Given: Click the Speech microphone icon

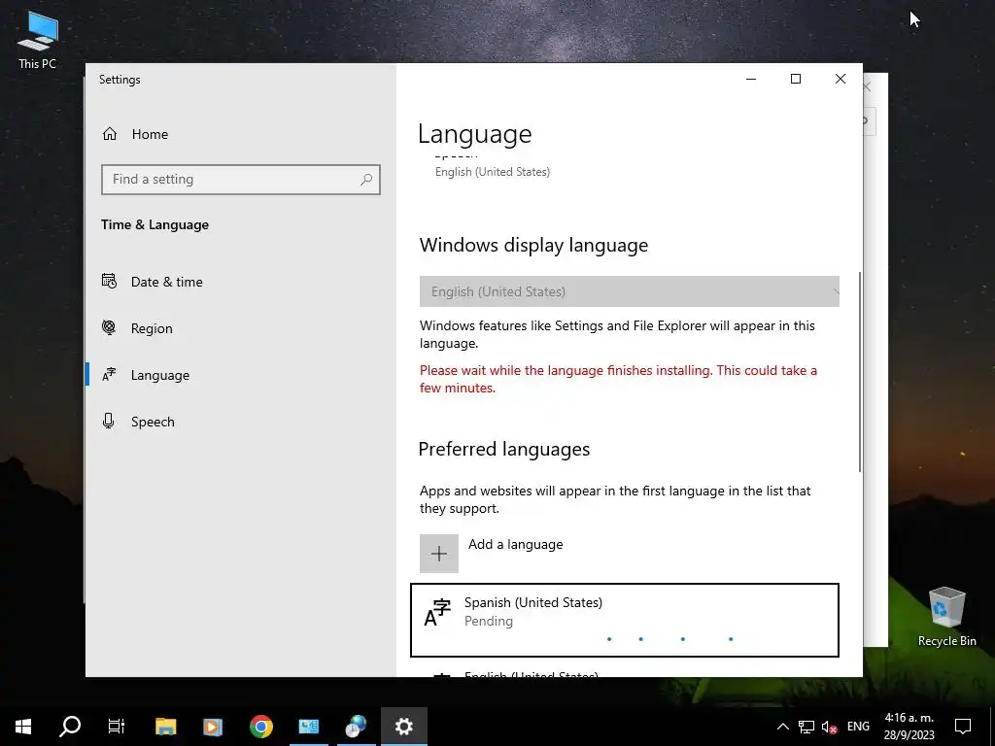Looking at the screenshot, I should [109, 422].
